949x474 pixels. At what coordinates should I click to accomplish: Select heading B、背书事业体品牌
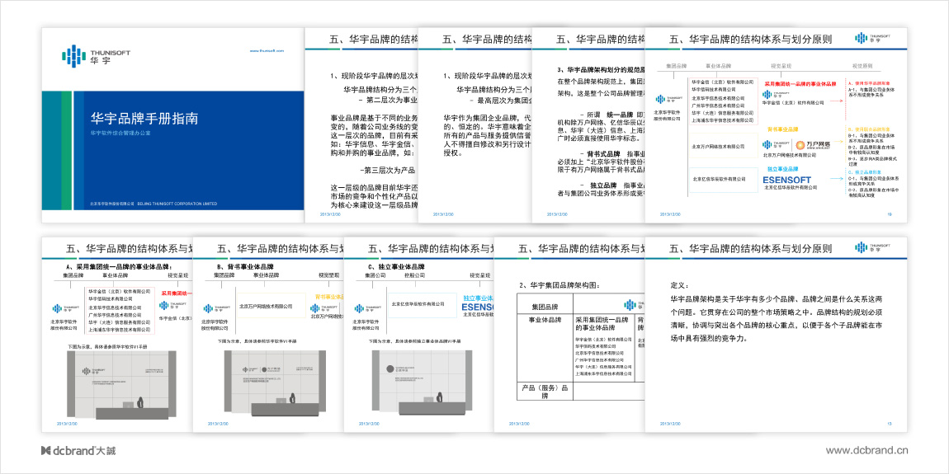pyautogui.click(x=245, y=266)
